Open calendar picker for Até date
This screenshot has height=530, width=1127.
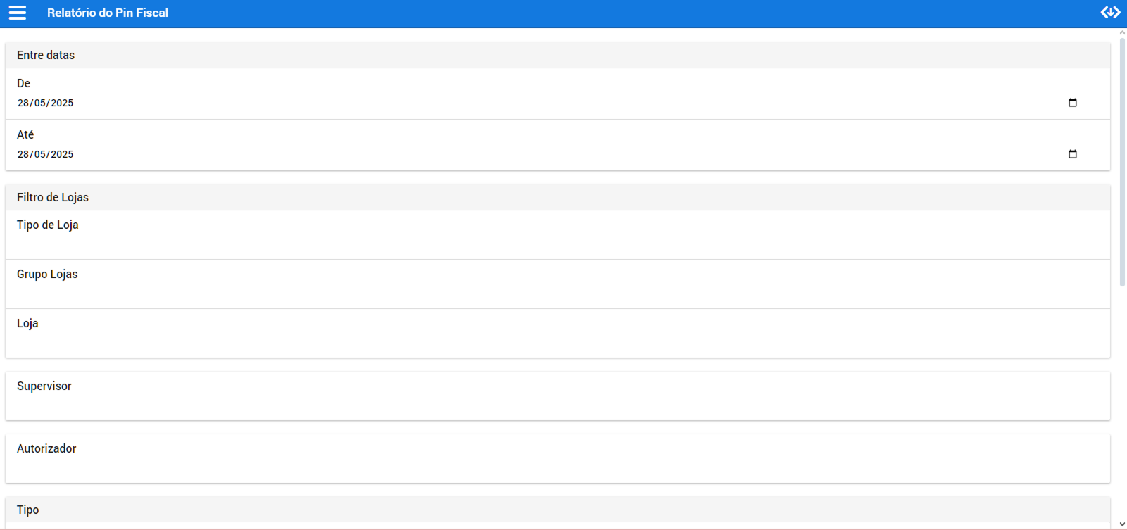(1072, 154)
